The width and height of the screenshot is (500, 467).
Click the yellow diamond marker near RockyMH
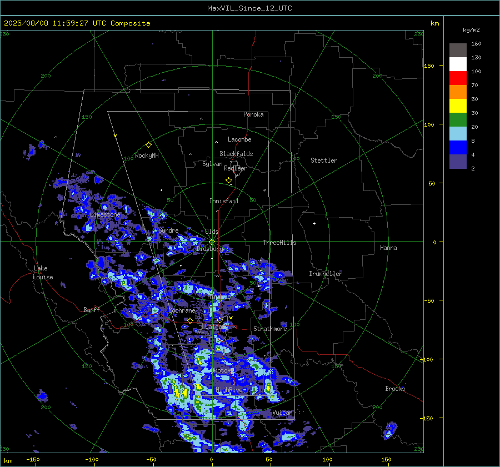tap(148, 145)
